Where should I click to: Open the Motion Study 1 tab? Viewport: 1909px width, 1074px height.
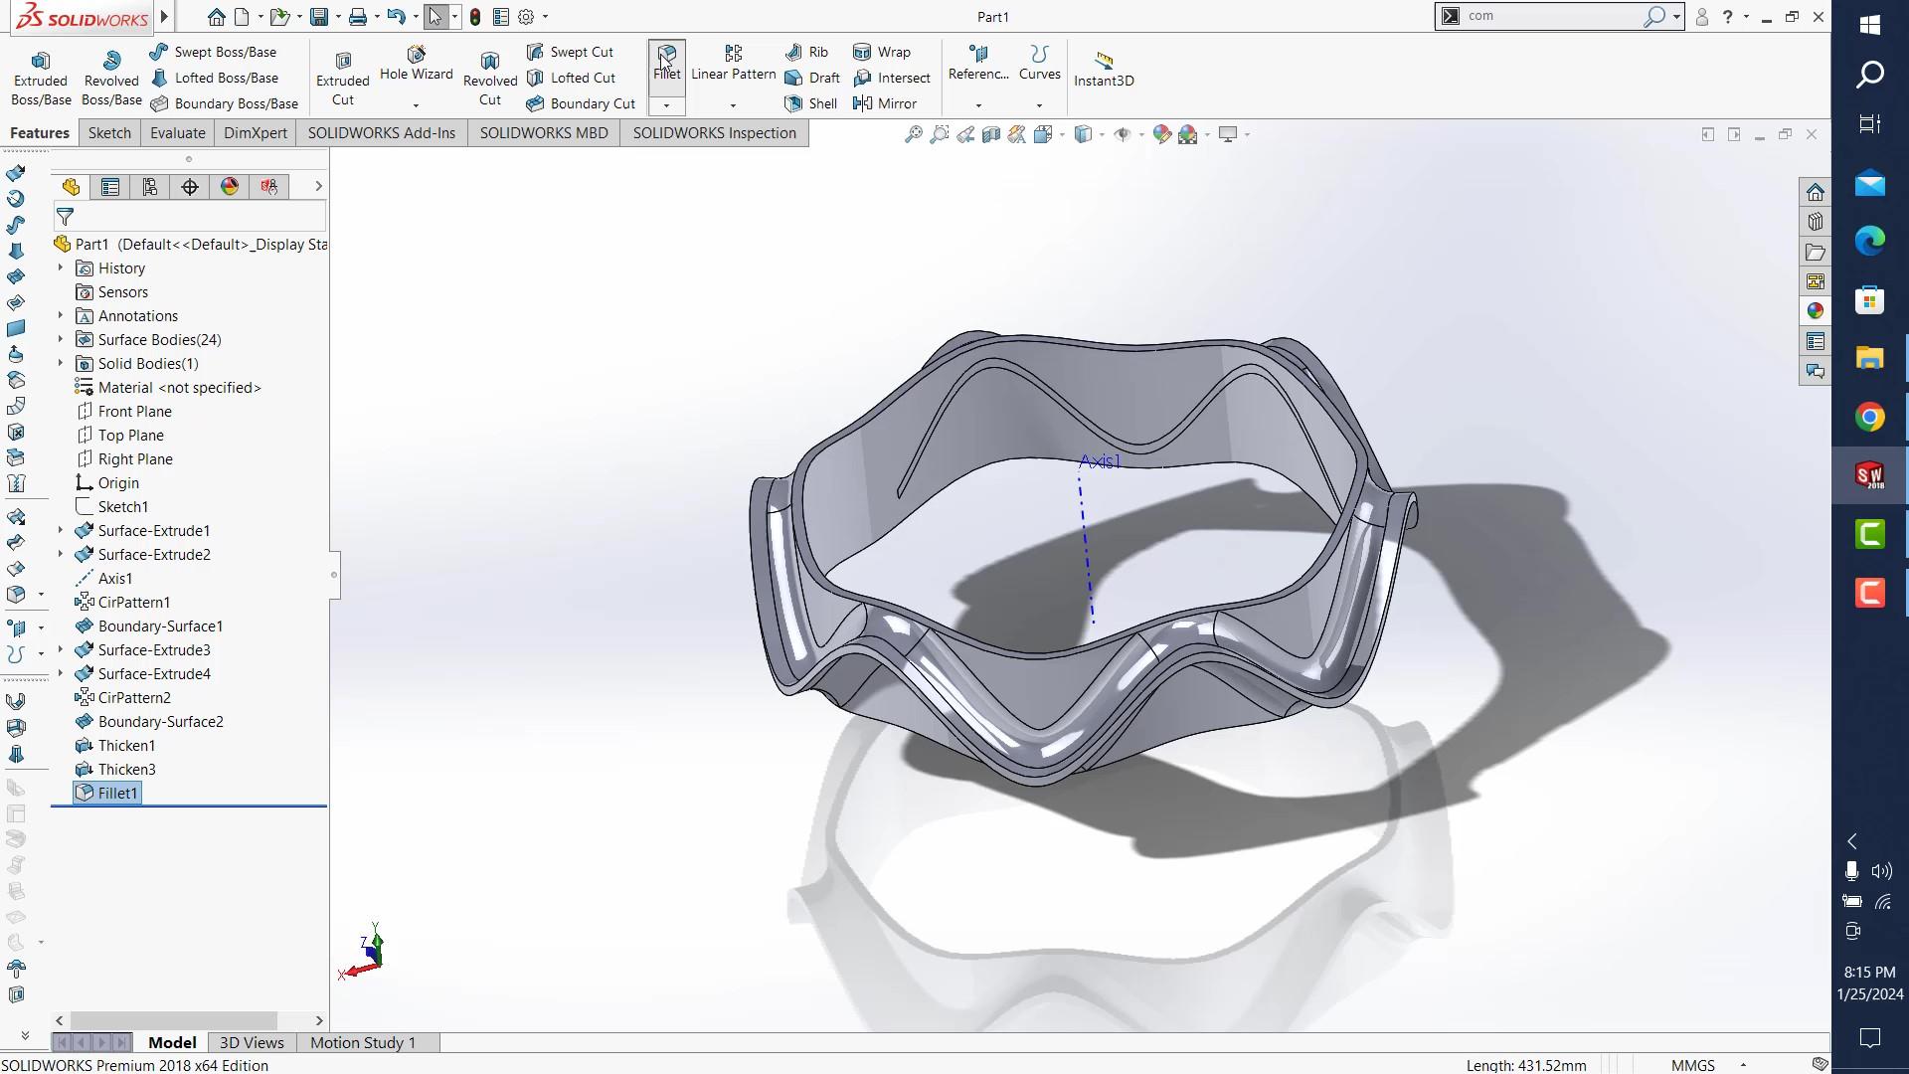pyautogui.click(x=362, y=1042)
